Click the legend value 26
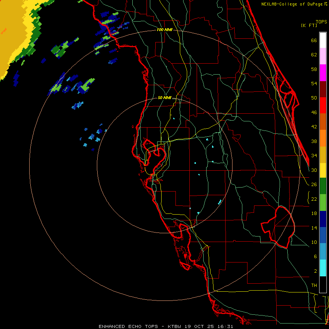This screenshot has height=329, width=329. coord(314,185)
